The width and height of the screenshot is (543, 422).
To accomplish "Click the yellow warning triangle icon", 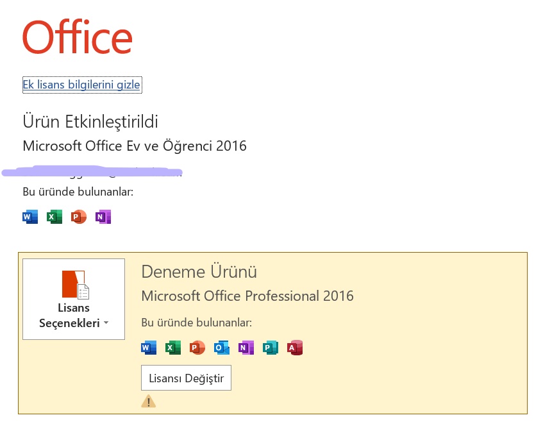I will coord(149,401).
